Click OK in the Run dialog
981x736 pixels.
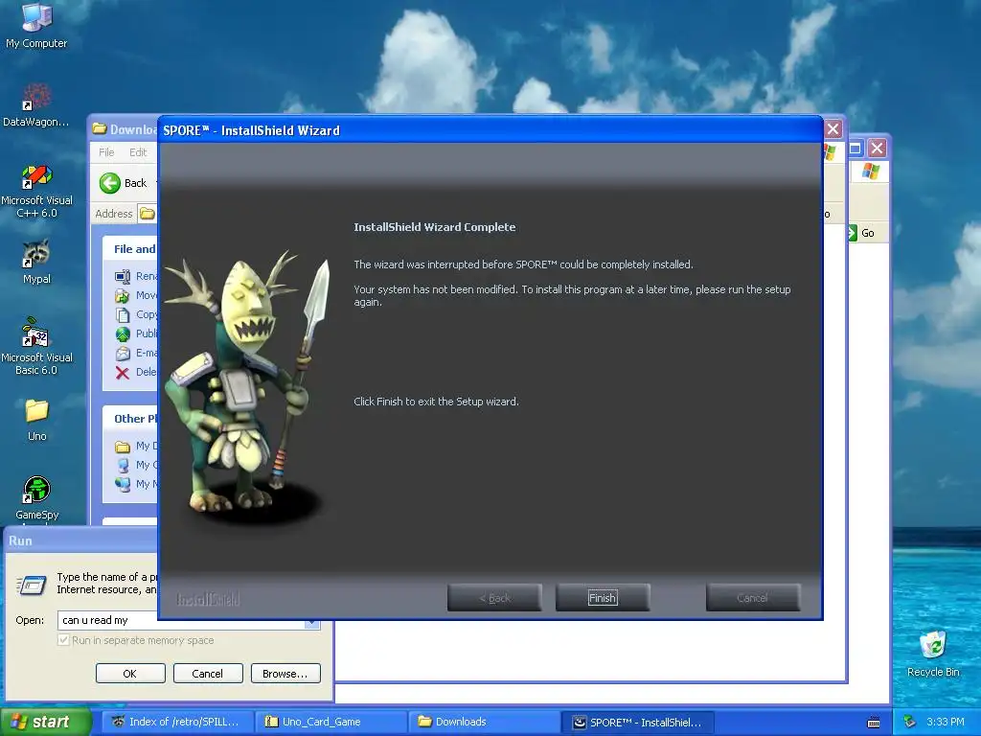(130, 674)
